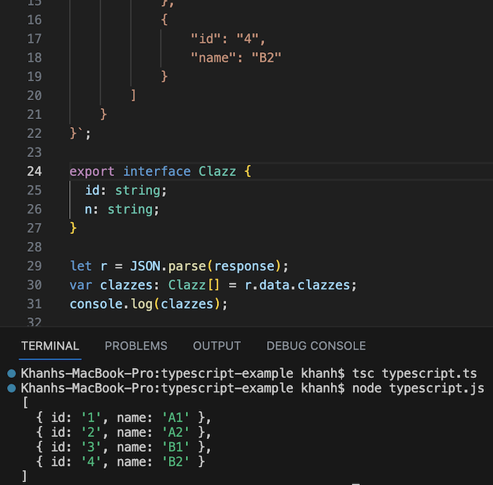This screenshot has height=485, width=493.
Task: Open the DEBUG CONSOLE tab
Action: click(316, 346)
